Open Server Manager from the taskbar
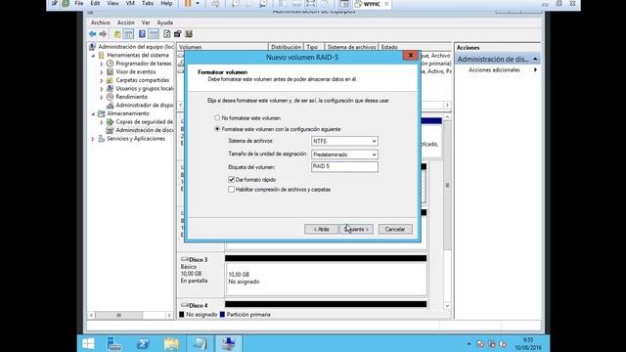The height and width of the screenshot is (352, 626). [114, 343]
